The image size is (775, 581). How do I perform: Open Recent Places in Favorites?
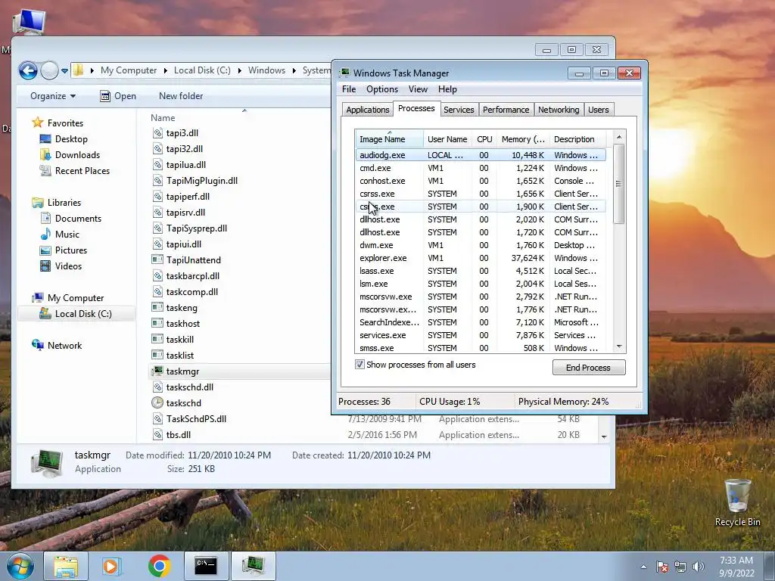click(x=82, y=170)
